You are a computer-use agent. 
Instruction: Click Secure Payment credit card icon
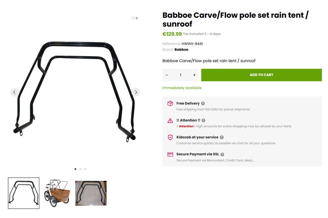click(x=170, y=154)
